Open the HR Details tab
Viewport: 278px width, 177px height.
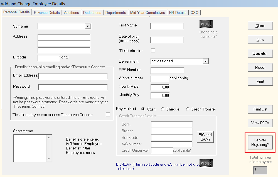(178, 13)
